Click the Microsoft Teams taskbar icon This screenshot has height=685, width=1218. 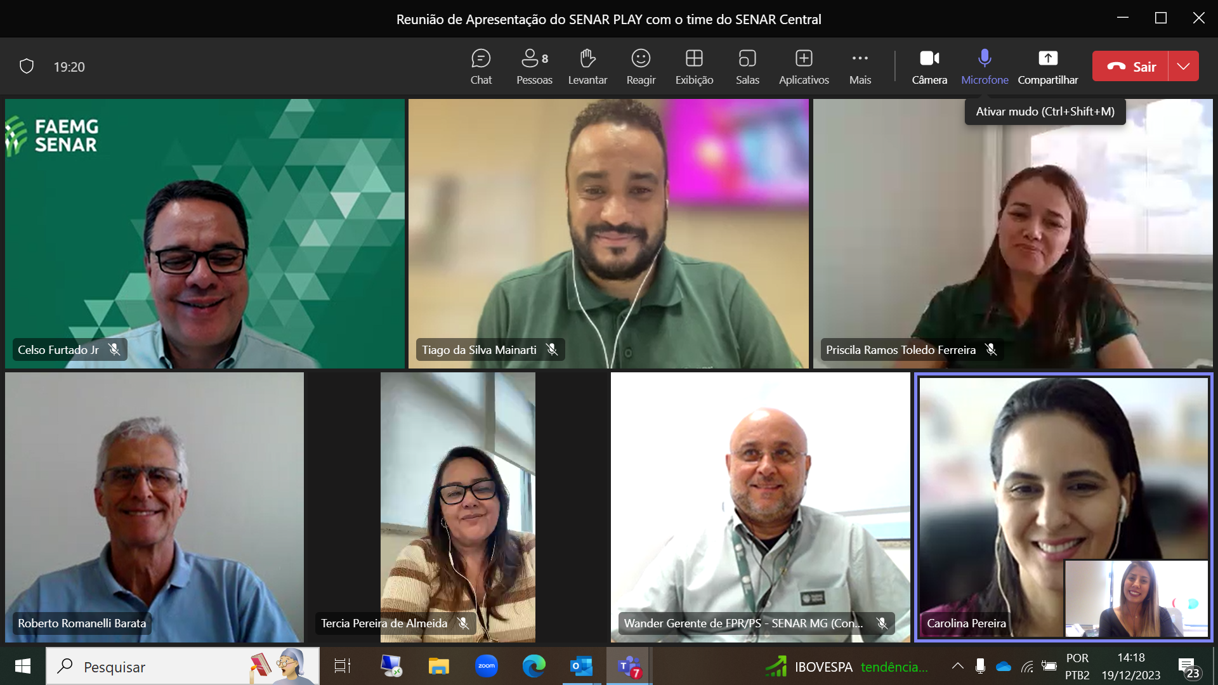(x=629, y=666)
